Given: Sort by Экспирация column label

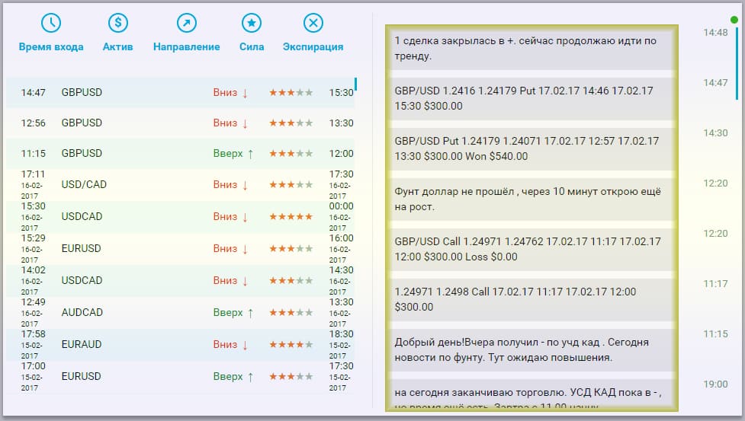Looking at the screenshot, I should click(313, 46).
